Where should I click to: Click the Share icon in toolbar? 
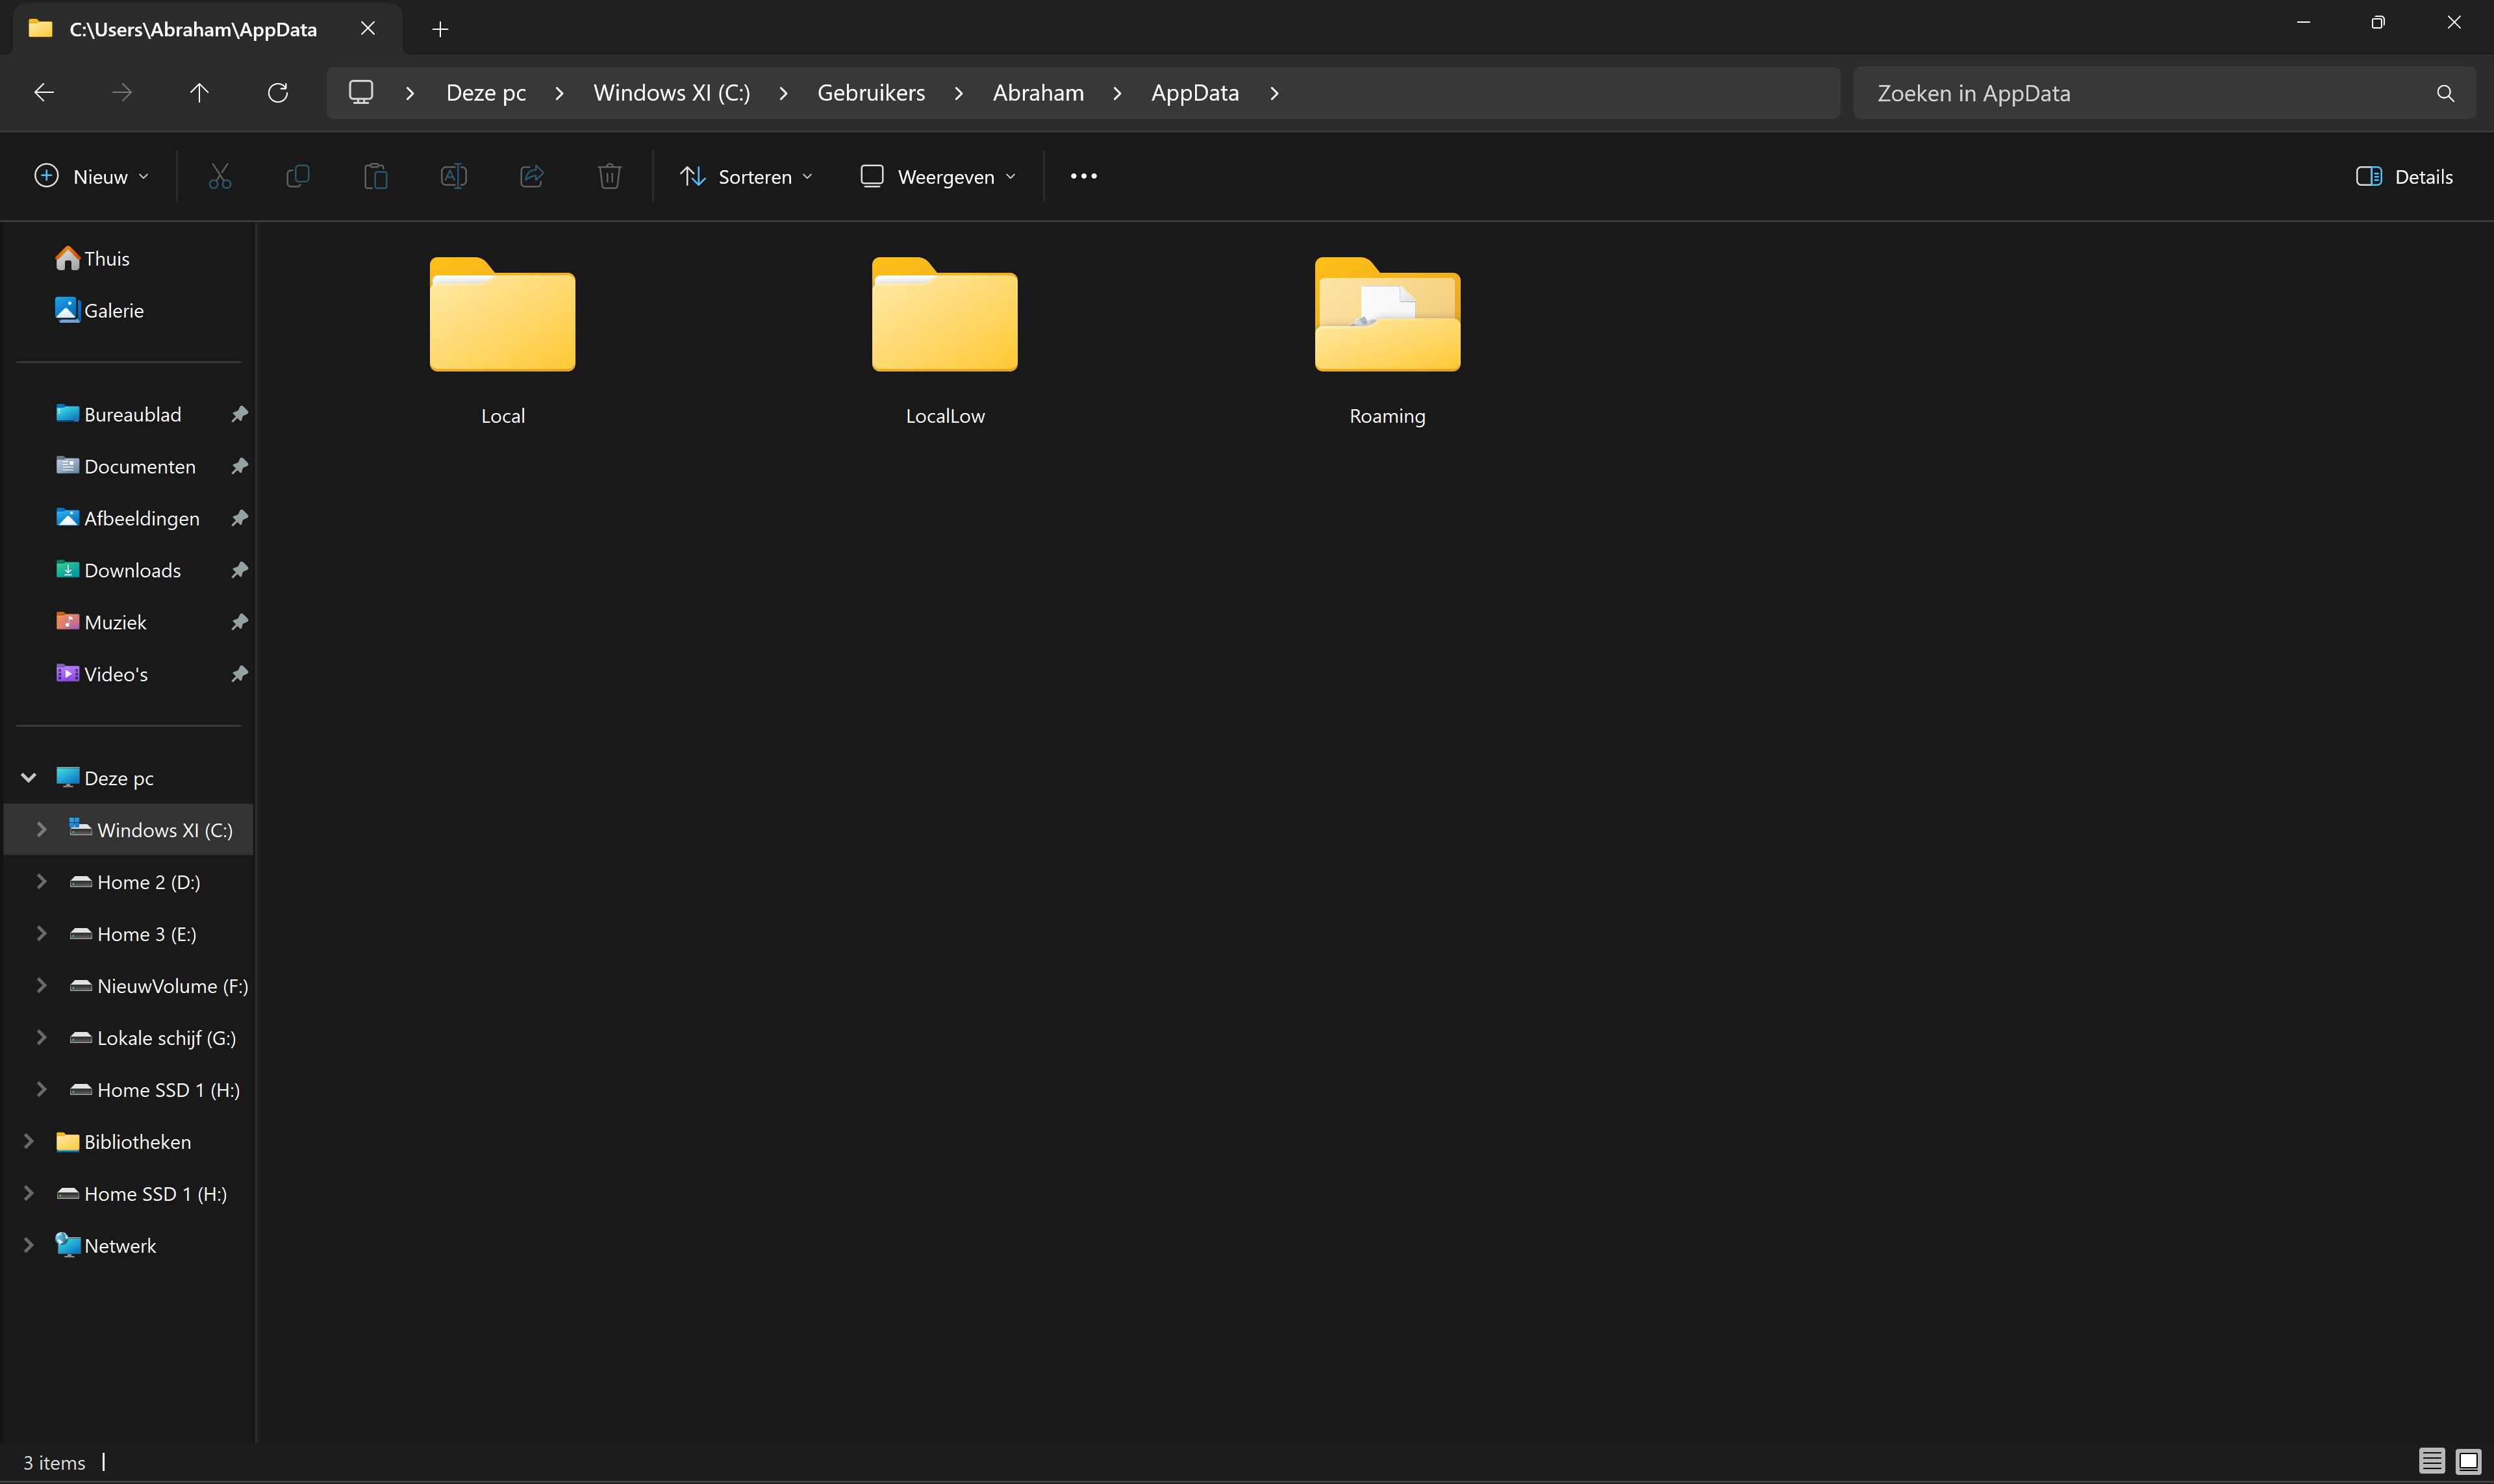pyautogui.click(x=531, y=177)
